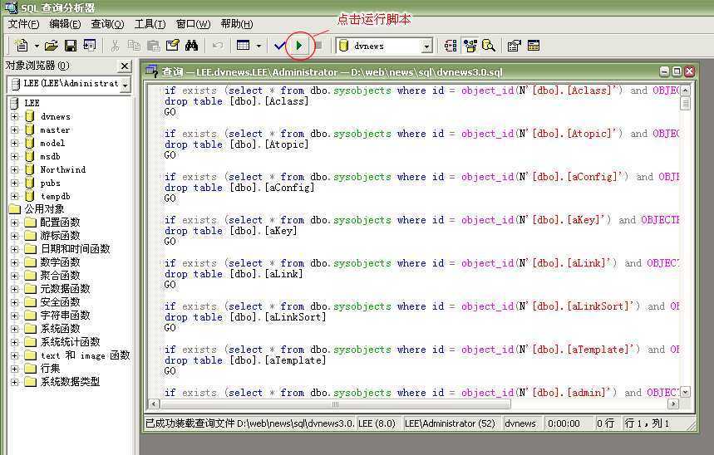Screen dimensions: 714x455
Task: Open the 帮助(H) menu
Action: (x=236, y=24)
